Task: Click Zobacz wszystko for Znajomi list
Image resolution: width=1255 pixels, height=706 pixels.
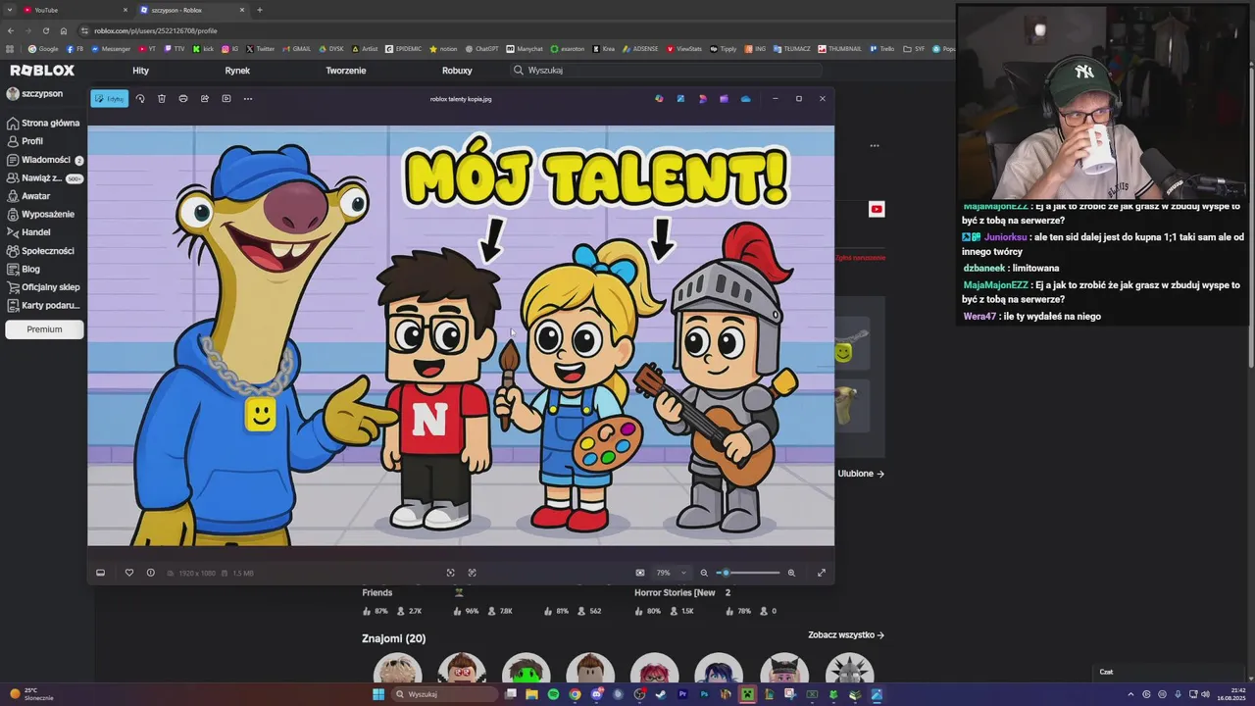Action: coord(846,634)
